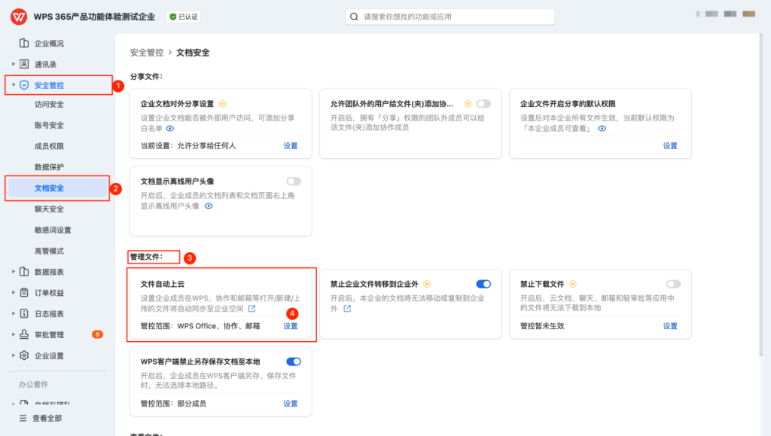Click premium badge beside 禁止企业文件转移到企业外
The image size is (771, 436).
(427, 284)
